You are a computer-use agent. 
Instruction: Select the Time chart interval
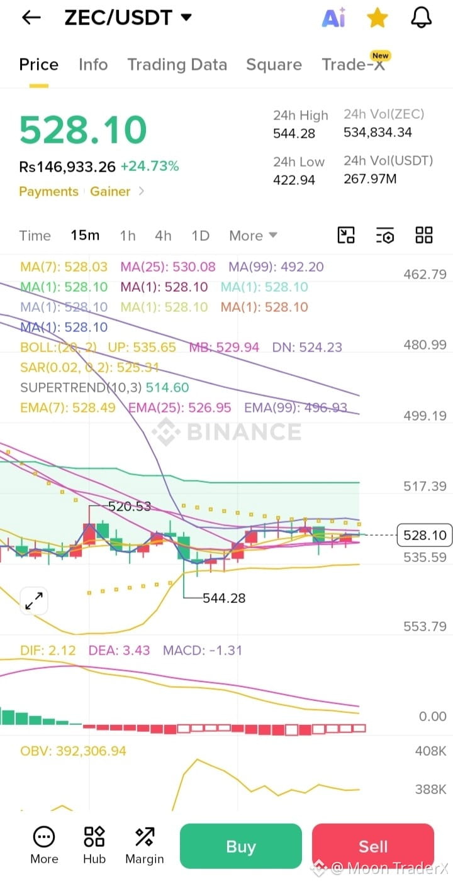tap(35, 236)
